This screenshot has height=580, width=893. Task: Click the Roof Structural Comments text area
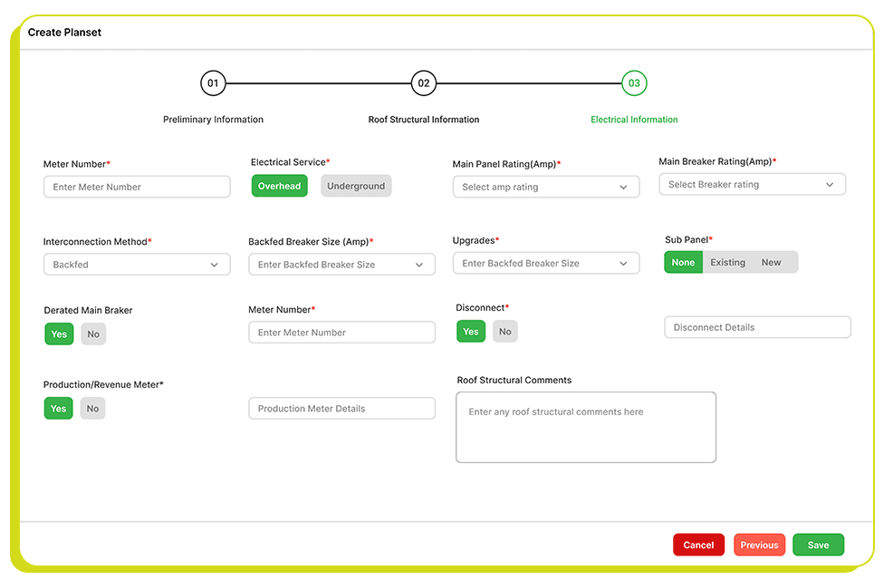coord(586,427)
